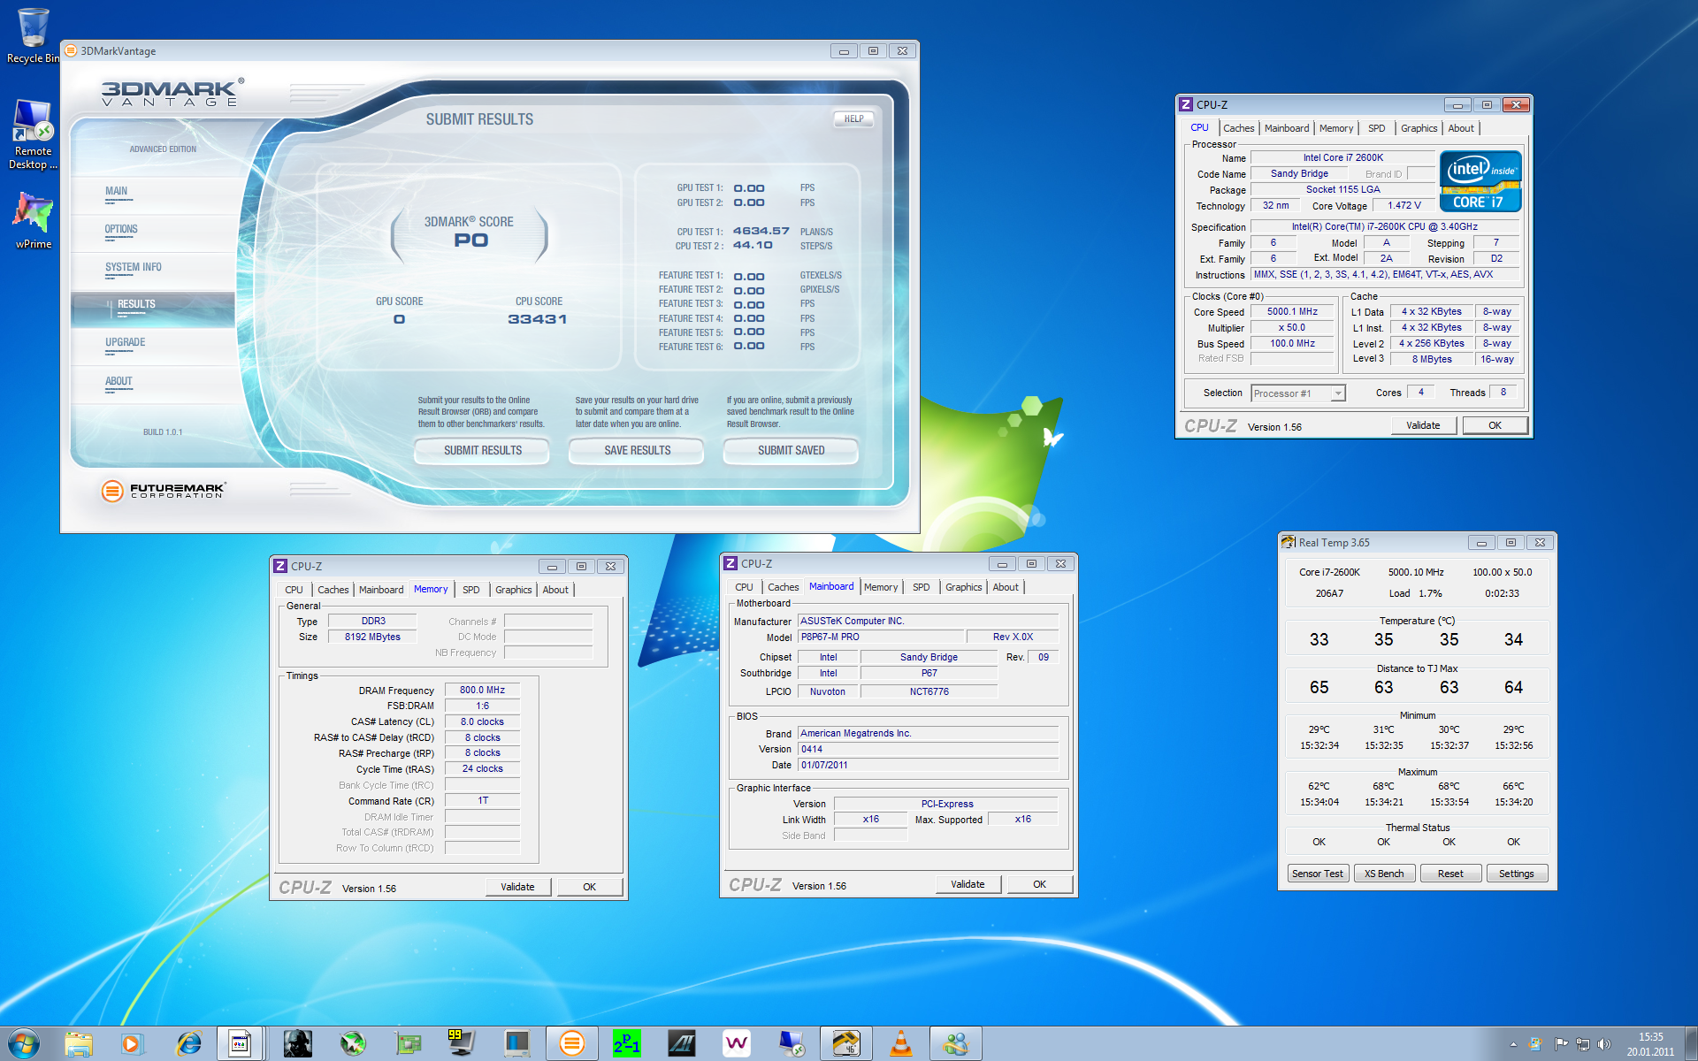Open the Action Center flag tray icon

point(1560,1044)
